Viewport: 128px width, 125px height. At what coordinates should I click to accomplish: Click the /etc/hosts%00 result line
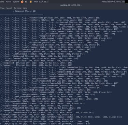pyautogui.click(x=50, y=18)
